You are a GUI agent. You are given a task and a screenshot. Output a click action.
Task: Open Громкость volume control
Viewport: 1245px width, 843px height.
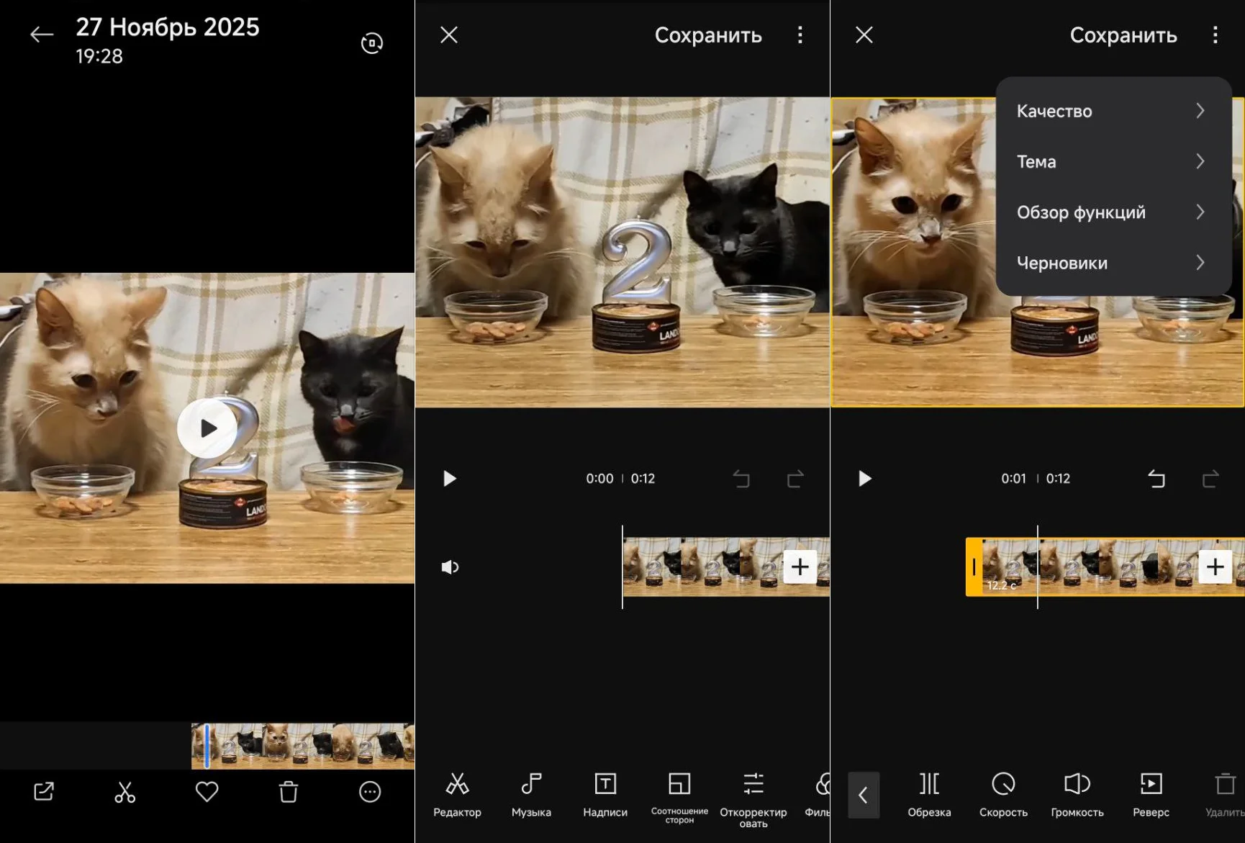pyautogui.click(x=1077, y=794)
